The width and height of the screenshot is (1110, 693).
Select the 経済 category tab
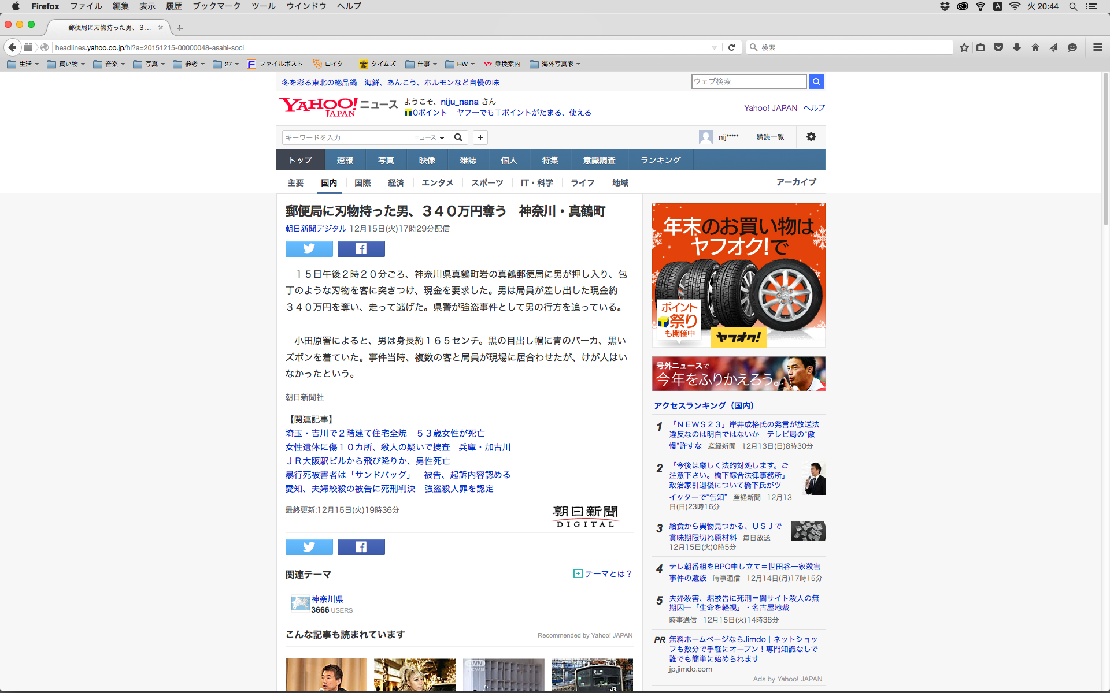pyautogui.click(x=396, y=182)
